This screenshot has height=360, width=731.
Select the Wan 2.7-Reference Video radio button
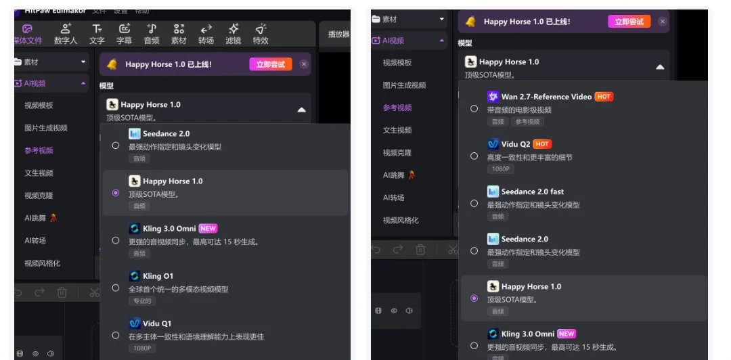(474, 109)
